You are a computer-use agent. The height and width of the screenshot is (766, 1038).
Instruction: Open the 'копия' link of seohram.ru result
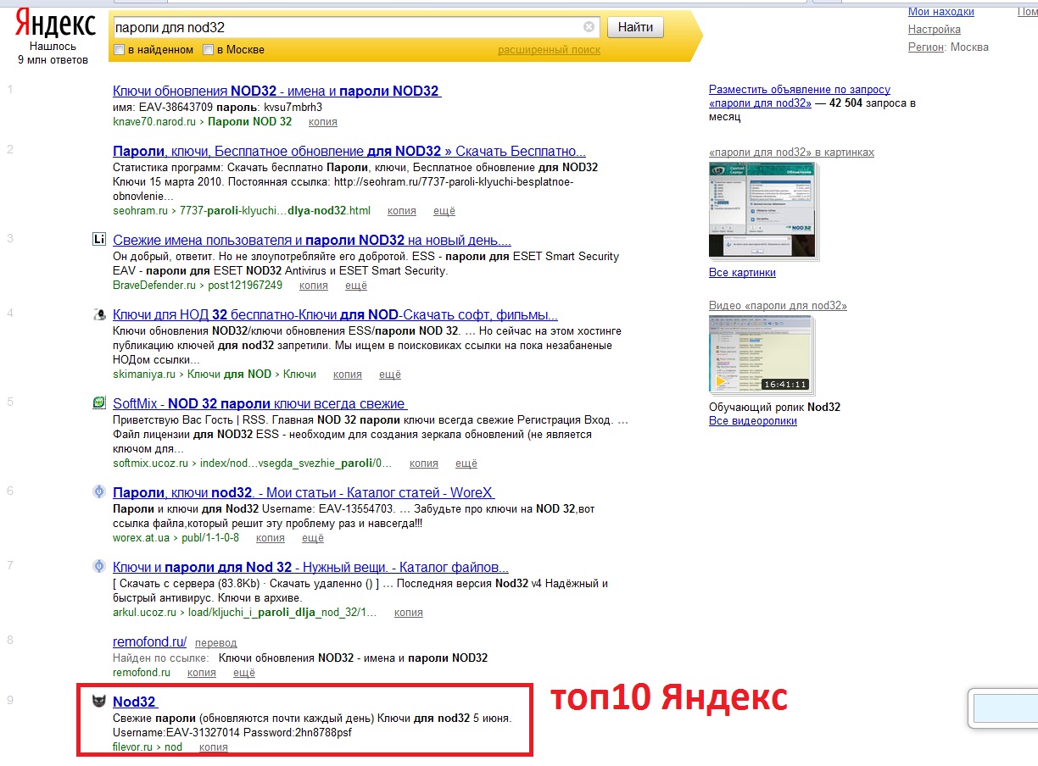tap(402, 211)
